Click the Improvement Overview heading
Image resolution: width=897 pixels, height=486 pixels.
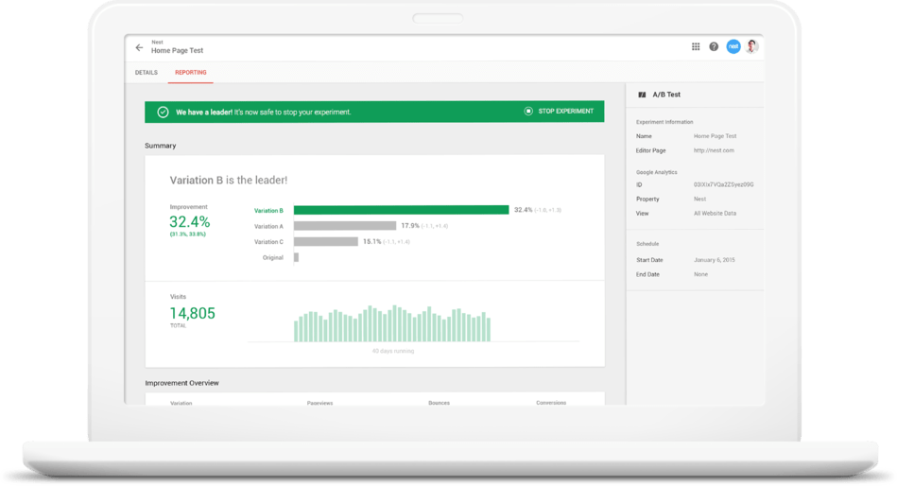181,383
